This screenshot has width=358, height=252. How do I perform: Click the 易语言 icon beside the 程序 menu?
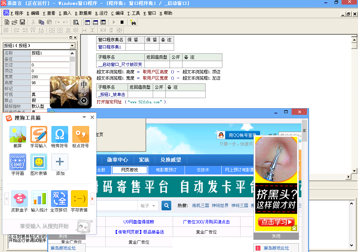click(x=6, y=13)
